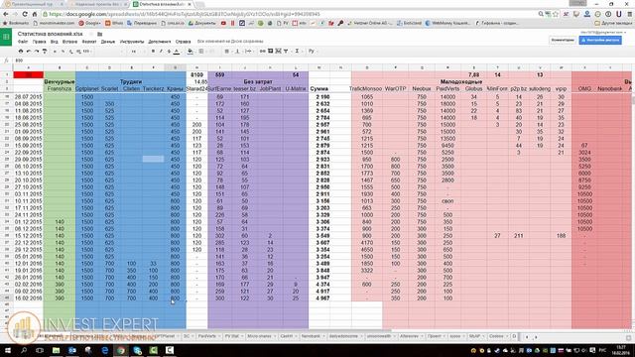Open the Справка menu
The image size is (635, 357).
183,42
